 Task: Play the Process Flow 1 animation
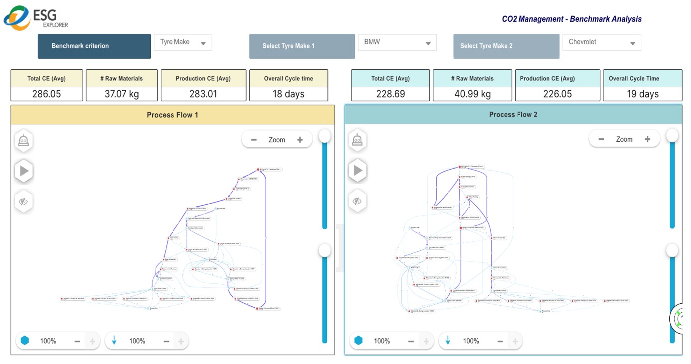pyautogui.click(x=23, y=171)
